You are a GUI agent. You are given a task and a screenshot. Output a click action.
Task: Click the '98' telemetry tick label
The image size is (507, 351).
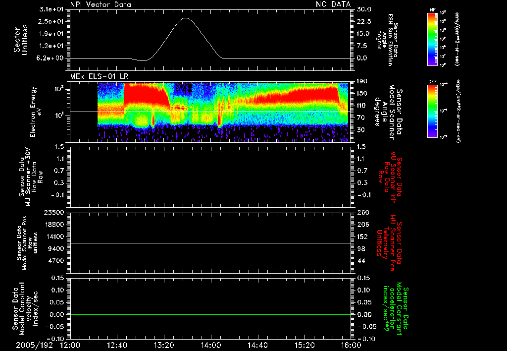[361, 249]
